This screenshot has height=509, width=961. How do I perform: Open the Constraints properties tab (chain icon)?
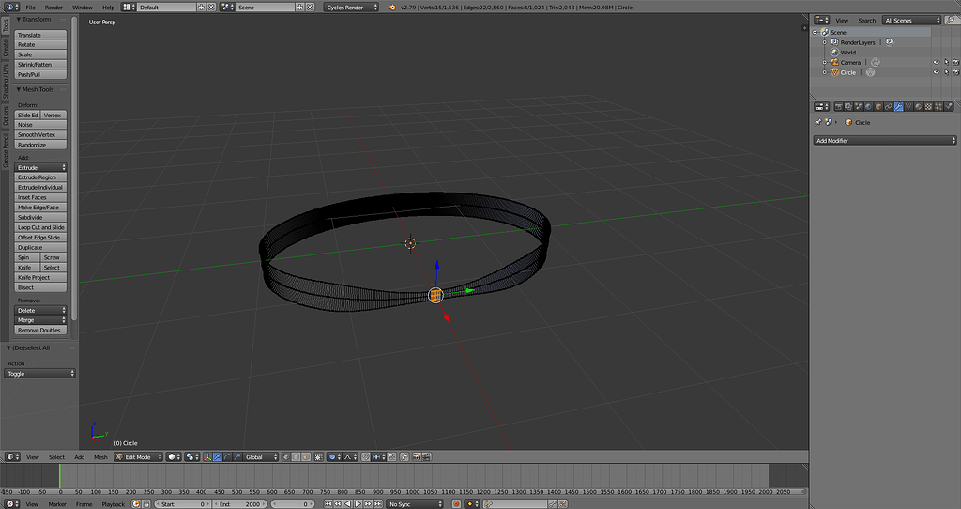coord(889,107)
